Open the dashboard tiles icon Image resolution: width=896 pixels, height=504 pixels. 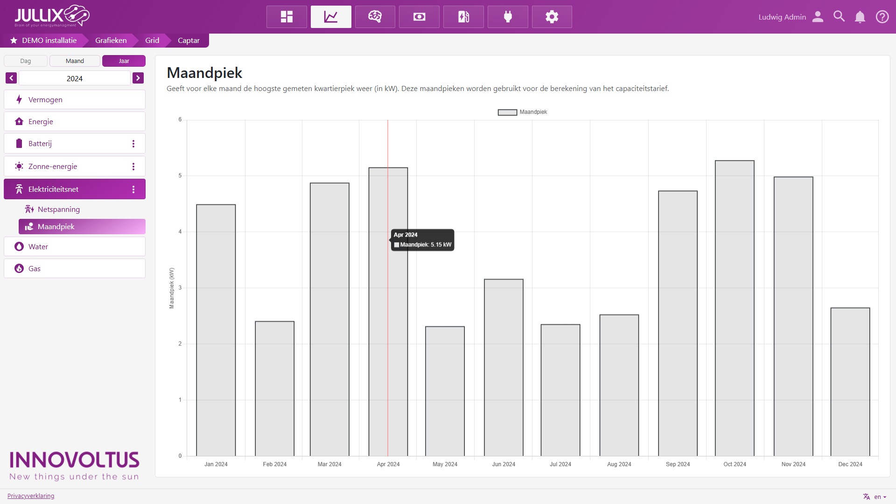point(287,17)
